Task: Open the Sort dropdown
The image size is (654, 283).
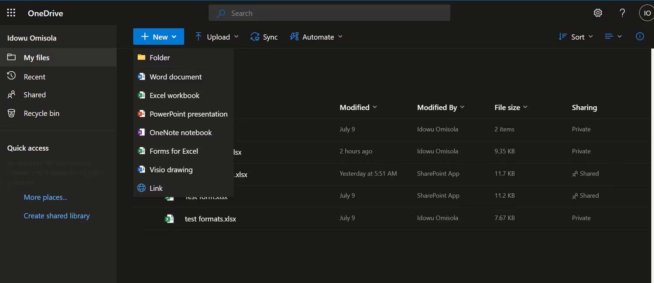Action: [x=576, y=37]
